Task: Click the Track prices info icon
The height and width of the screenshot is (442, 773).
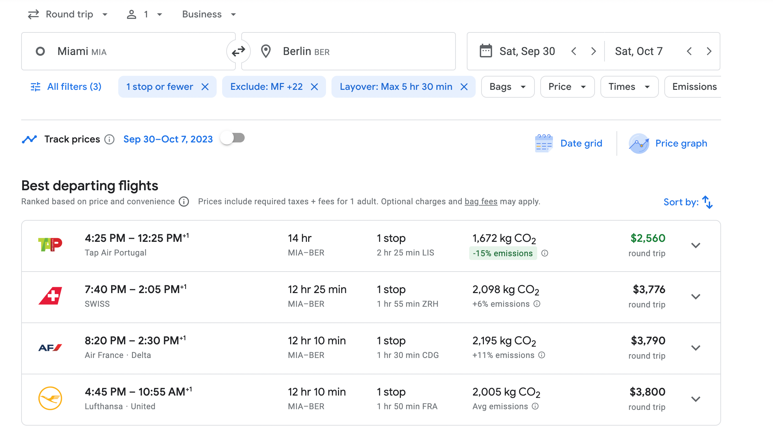Action: (109, 139)
